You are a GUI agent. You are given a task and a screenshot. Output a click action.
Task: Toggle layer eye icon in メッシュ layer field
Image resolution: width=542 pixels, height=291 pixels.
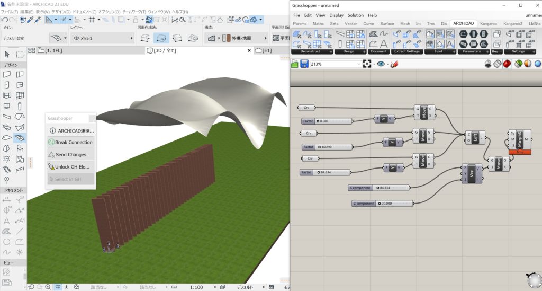(76, 38)
